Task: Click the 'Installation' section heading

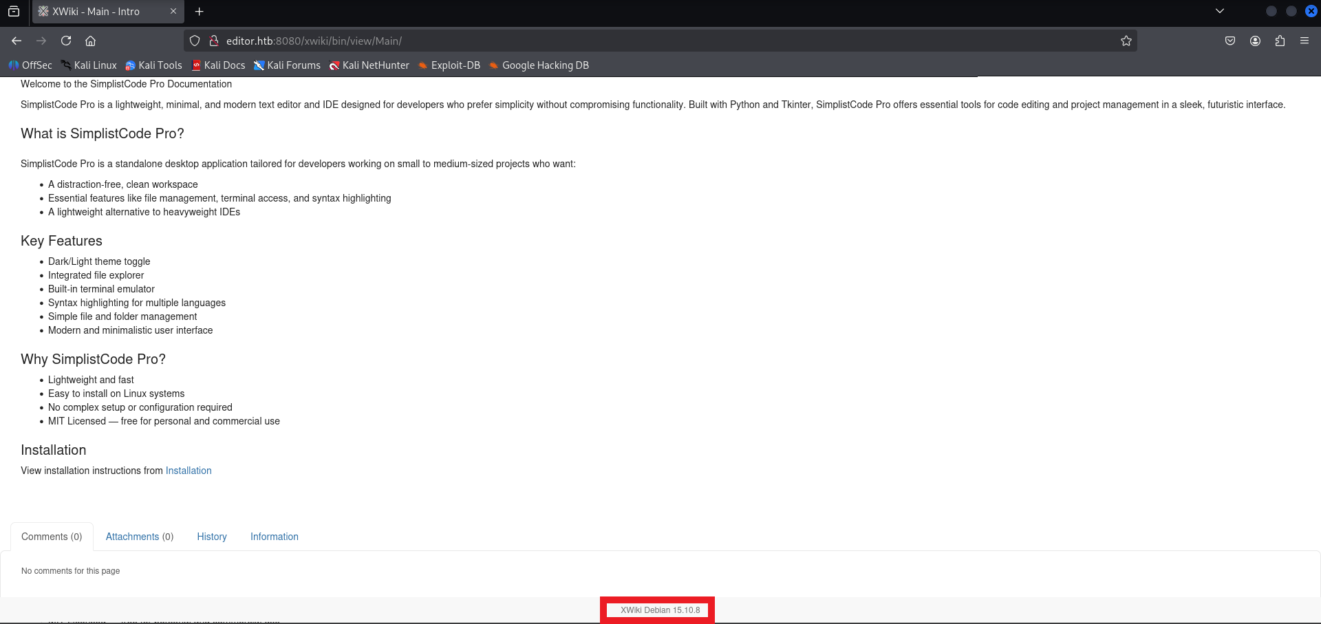Action: coord(54,450)
